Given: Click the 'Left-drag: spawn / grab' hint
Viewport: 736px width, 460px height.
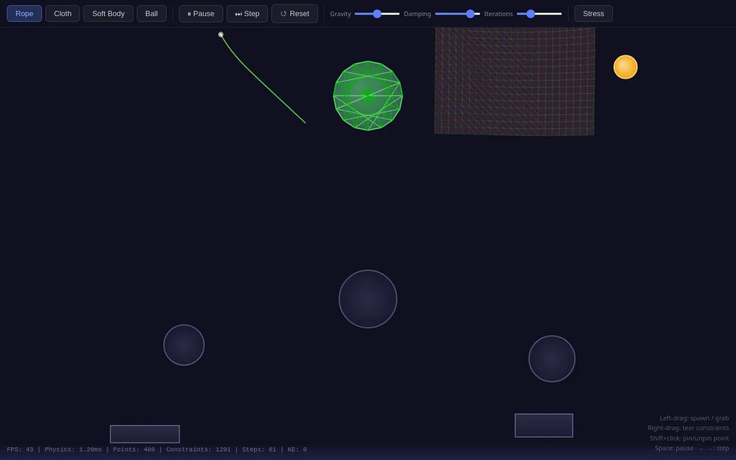Looking at the screenshot, I should 694,418.
